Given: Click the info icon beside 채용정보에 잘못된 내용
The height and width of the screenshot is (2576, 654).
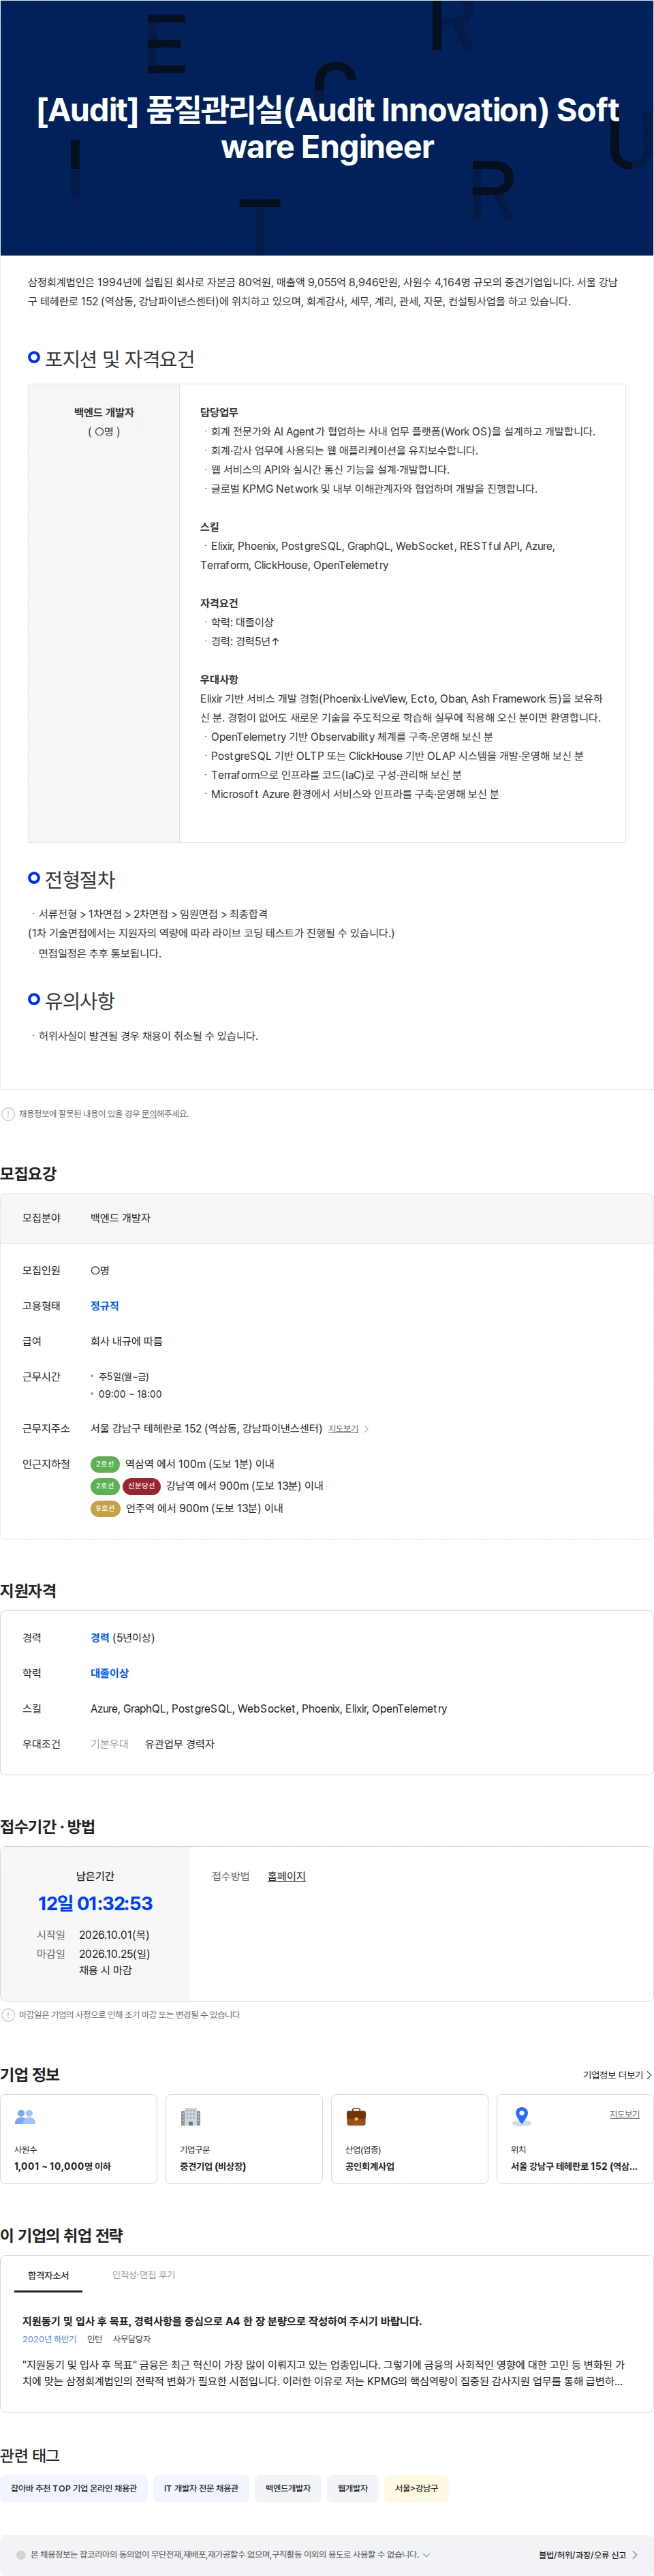Looking at the screenshot, I should 8,1114.
